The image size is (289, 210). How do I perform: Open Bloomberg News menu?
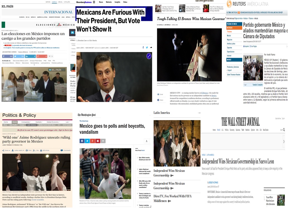point(101,2)
